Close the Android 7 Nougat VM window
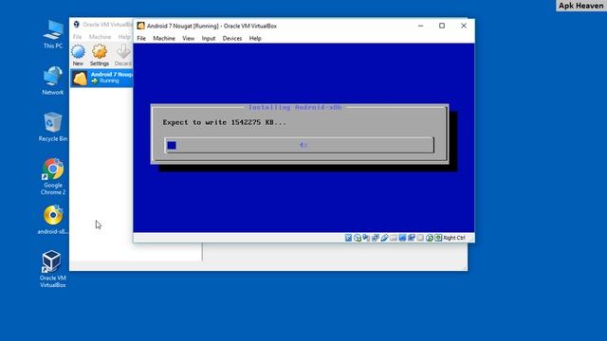This screenshot has width=607, height=341. pyautogui.click(x=464, y=26)
